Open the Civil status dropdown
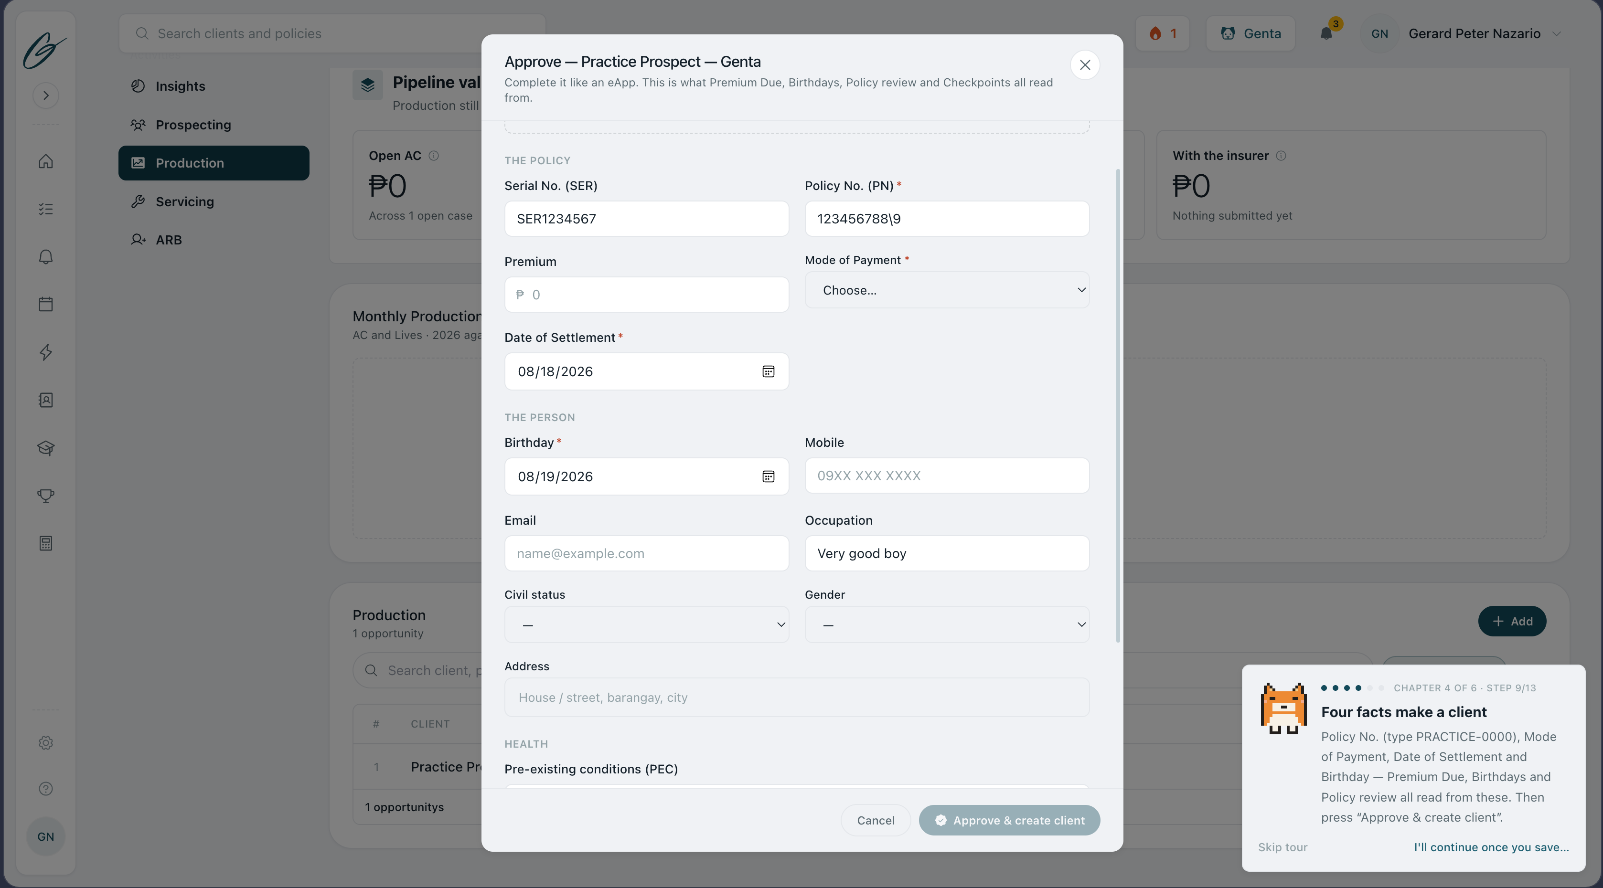Image resolution: width=1603 pixels, height=888 pixels. coord(647,625)
